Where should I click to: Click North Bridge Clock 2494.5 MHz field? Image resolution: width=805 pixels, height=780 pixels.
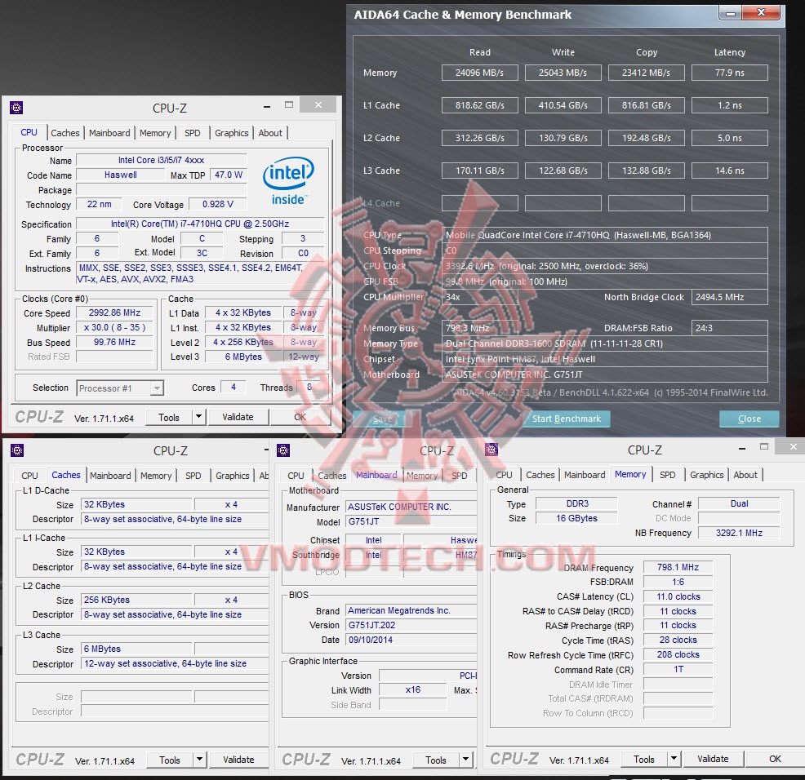pyautogui.click(x=730, y=297)
